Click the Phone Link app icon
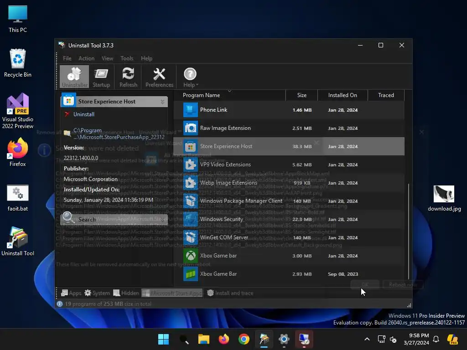The image size is (467, 350). tap(190, 110)
